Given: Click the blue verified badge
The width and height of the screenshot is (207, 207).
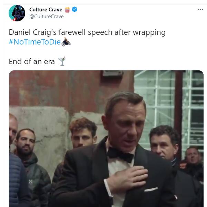Looking at the screenshot, I should click(x=75, y=10).
